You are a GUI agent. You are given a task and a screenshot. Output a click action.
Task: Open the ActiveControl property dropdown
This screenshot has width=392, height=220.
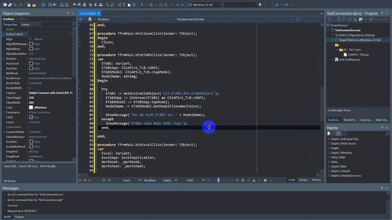point(69,34)
